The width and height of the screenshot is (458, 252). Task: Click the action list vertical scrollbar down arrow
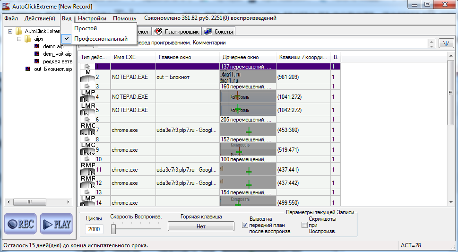(451, 202)
